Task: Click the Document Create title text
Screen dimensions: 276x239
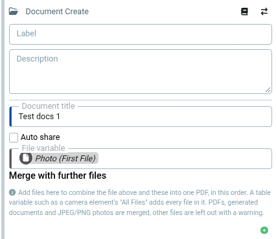Action: click(x=57, y=12)
